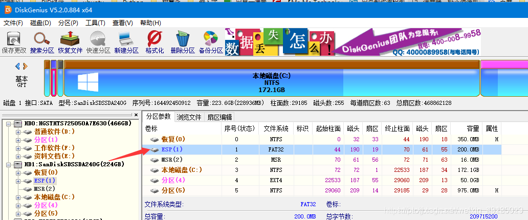Select MSR(2) in the disk tree
The height and width of the screenshot is (220, 528).
(x=45, y=189)
